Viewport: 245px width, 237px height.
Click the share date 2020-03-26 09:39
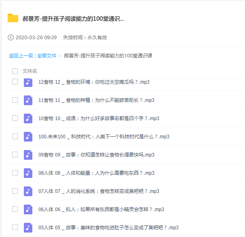coord(36,38)
